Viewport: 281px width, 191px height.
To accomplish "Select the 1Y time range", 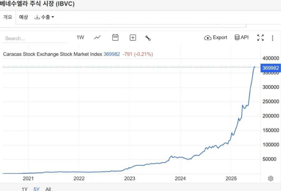I will point(24,189).
